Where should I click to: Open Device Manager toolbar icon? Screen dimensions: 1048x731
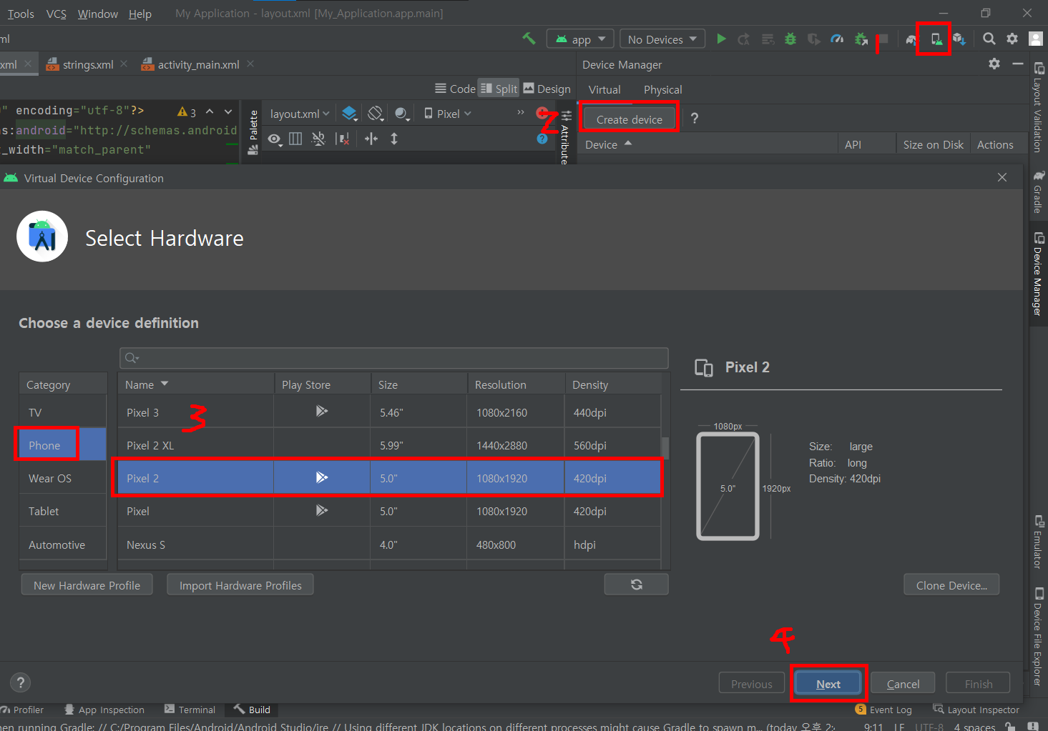pos(936,39)
